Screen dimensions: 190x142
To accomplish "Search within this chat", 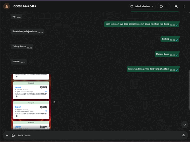I will [x=176, y=6].
